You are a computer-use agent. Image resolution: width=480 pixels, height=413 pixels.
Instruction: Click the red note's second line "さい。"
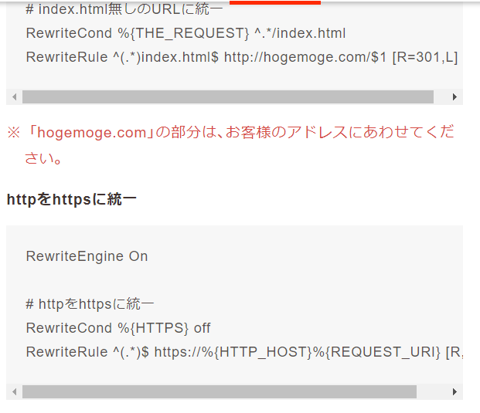click(43, 159)
